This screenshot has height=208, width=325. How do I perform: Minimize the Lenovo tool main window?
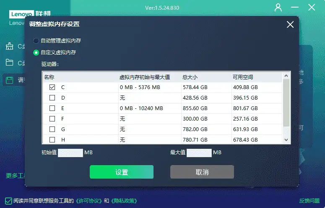coord(294,8)
